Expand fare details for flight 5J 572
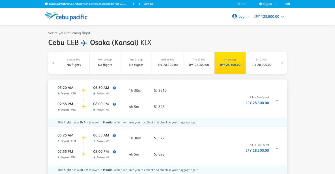The width and height of the screenshot is (335, 174). (277, 148)
